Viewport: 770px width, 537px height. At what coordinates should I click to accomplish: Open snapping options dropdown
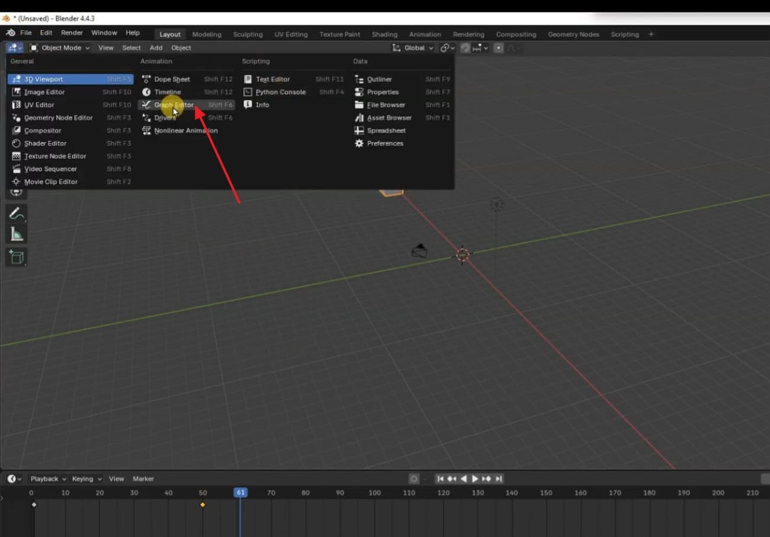click(x=481, y=48)
